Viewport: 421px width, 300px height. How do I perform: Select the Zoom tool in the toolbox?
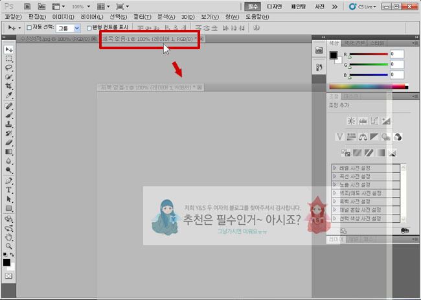(x=8, y=246)
